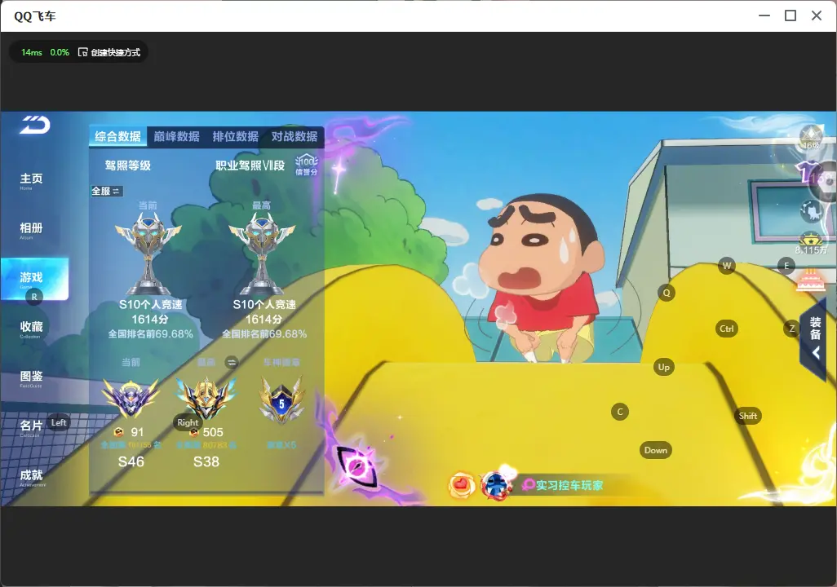Click the S46 season label

(x=131, y=461)
